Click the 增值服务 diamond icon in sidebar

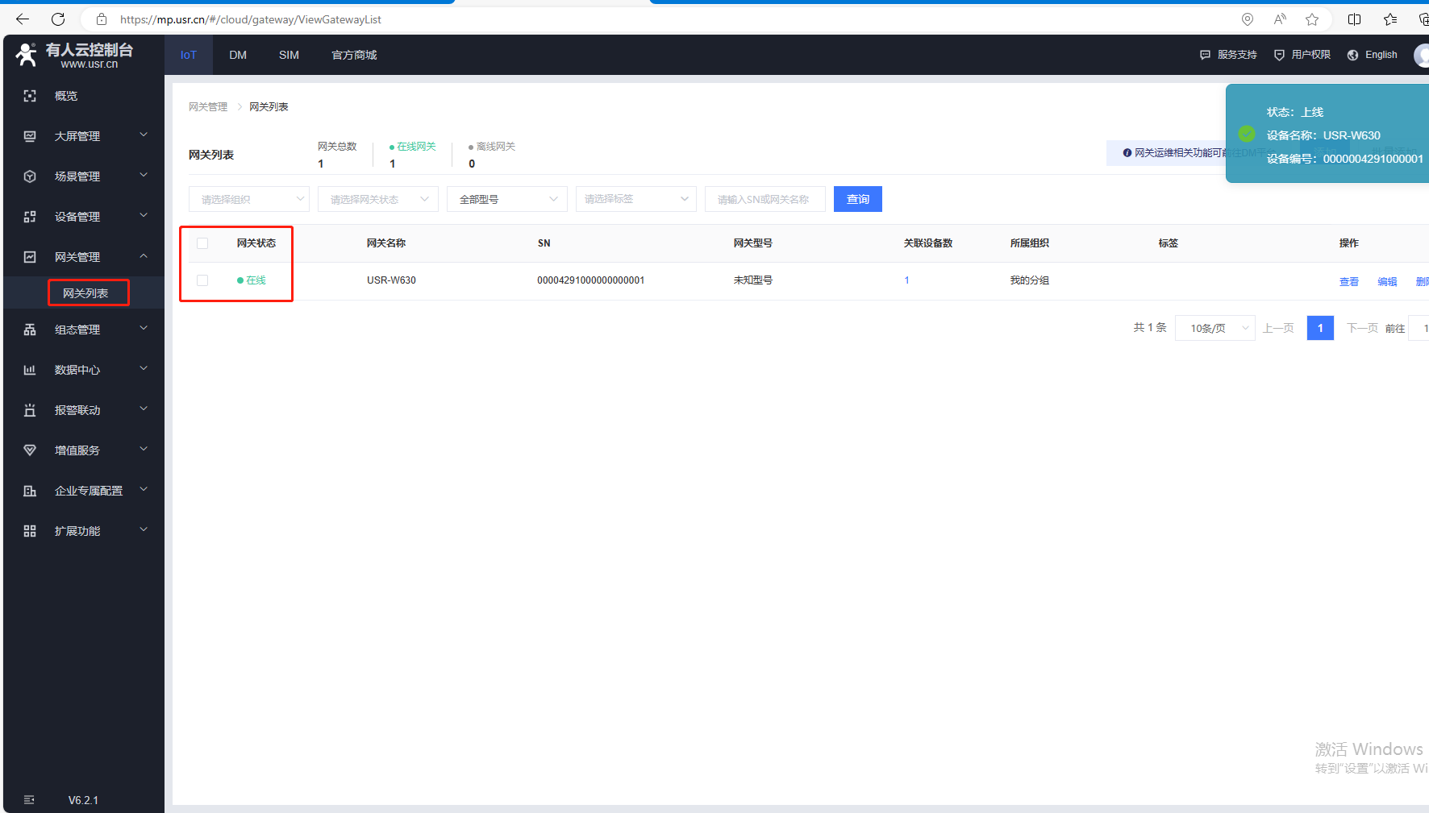pos(30,450)
